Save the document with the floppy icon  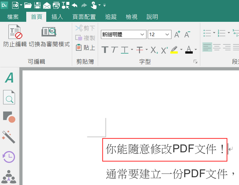coord(37,5)
